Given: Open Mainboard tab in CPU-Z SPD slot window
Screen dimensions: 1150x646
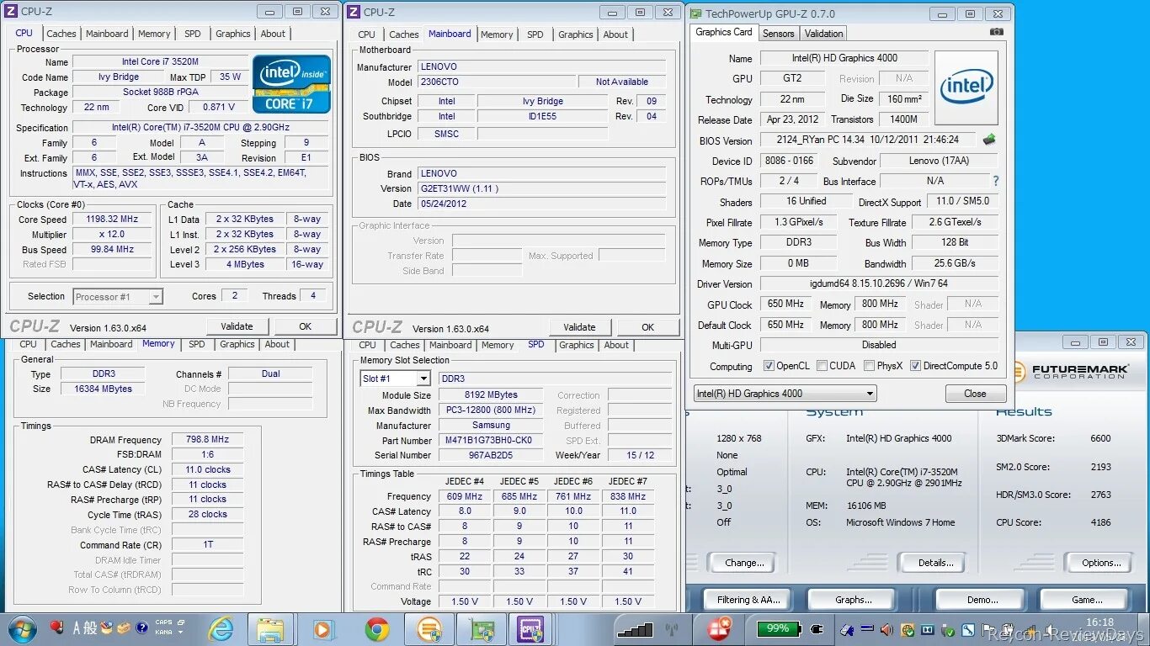Looking at the screenshot, I should (x=450, y=345).
